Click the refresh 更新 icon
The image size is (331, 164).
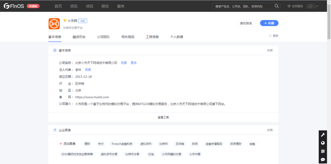pos(270,36)
